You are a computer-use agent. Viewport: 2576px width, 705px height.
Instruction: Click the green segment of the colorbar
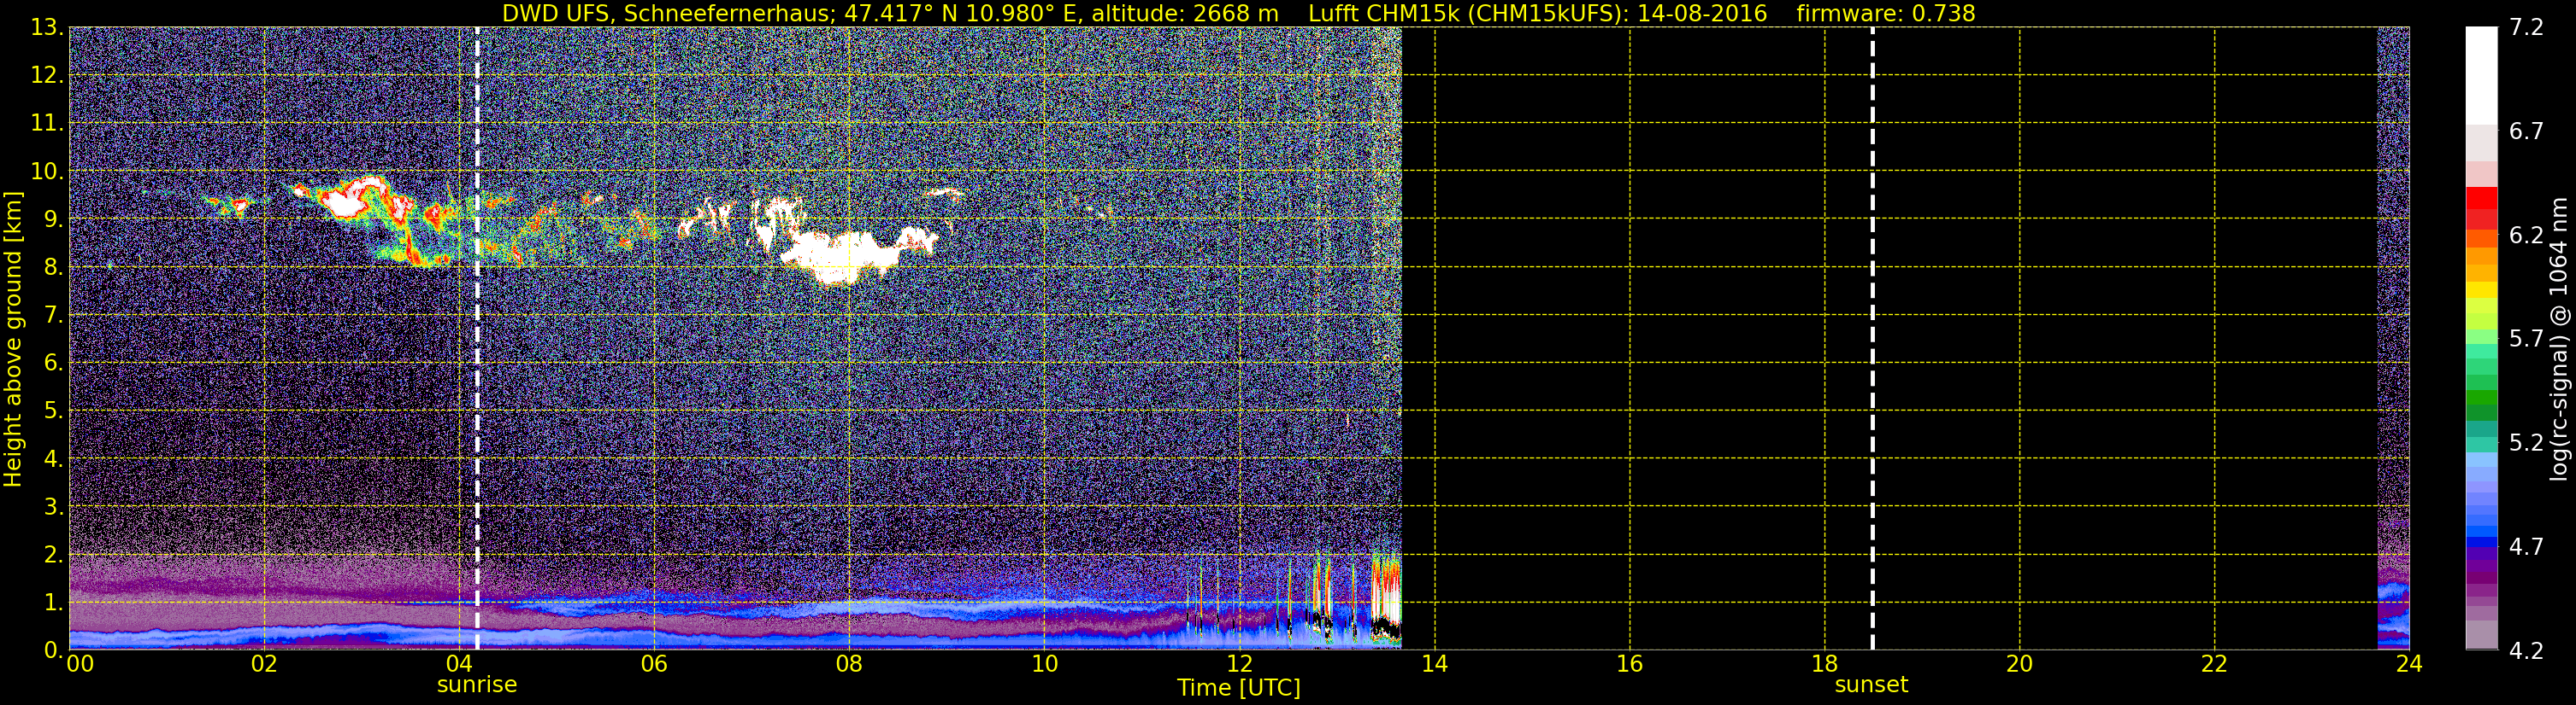[x=2481, y=398]
